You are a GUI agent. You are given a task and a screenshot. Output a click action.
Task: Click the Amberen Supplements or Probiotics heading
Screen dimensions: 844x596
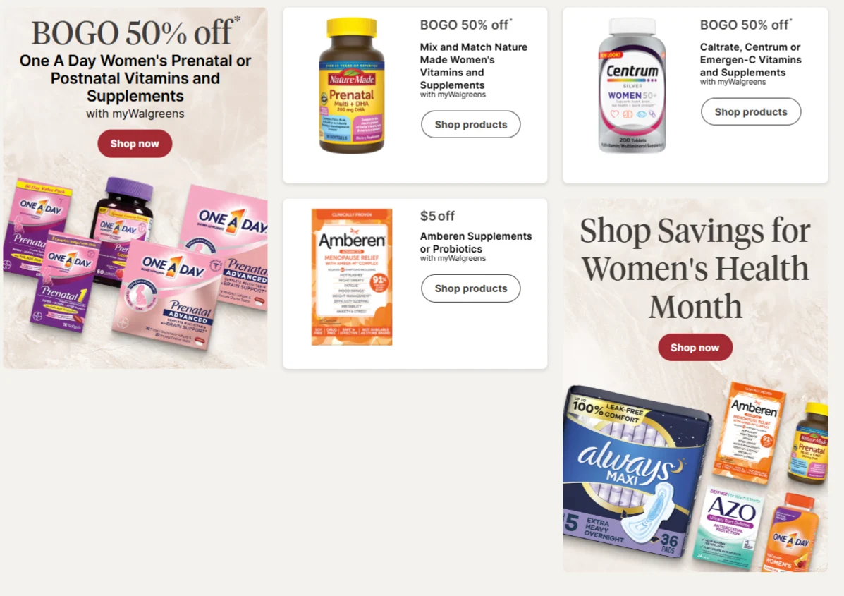tap(476, 242)
